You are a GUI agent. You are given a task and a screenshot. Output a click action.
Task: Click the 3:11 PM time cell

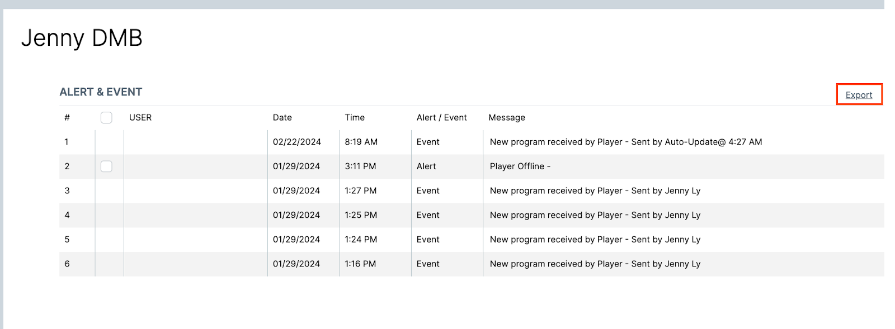[360, 166]
